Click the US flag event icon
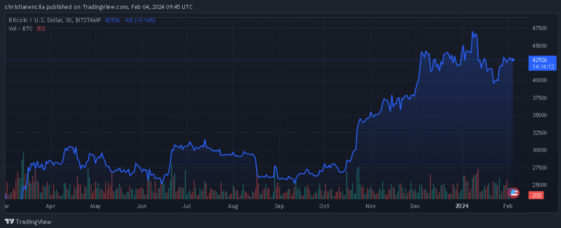The width and height of the screenshot is (561, 228). pyautogui.click(x=514, y=193)
